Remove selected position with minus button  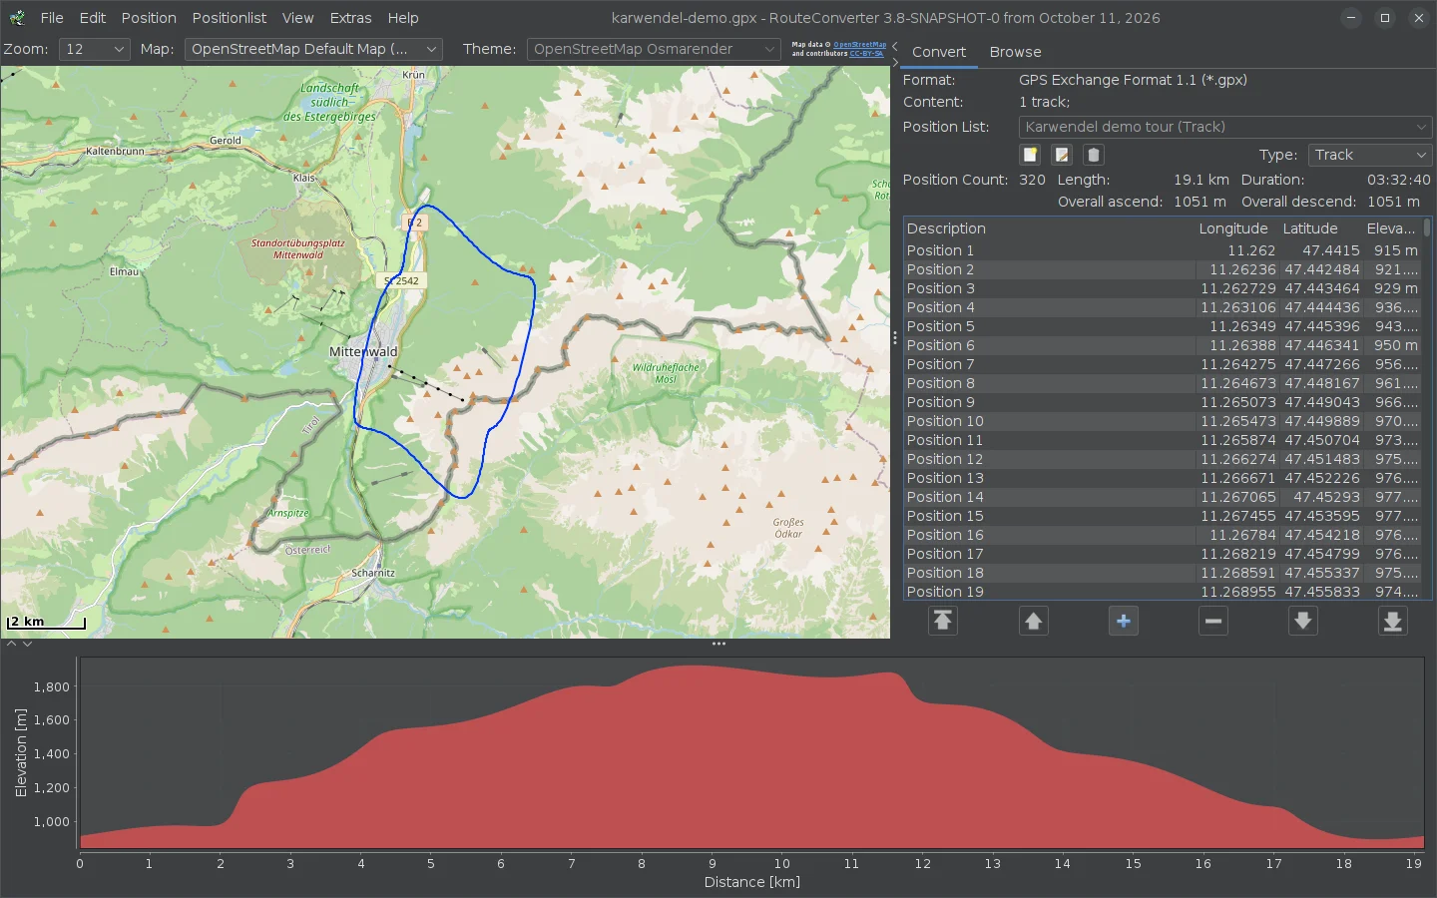[x=1212, y=621]
